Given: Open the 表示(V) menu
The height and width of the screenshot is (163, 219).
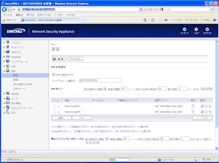Looking at the screenshot, I should pyautogui.click(x=30, y=15).
